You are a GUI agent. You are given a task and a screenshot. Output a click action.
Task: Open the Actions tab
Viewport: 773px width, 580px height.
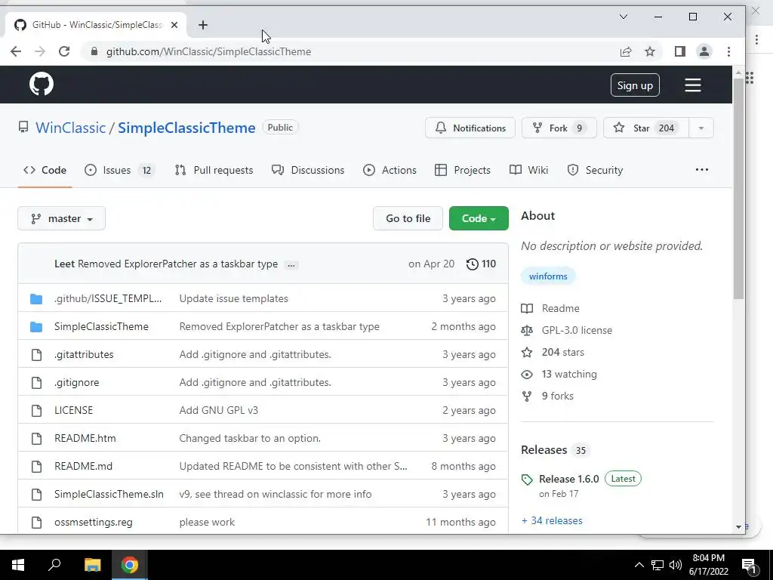390,170
